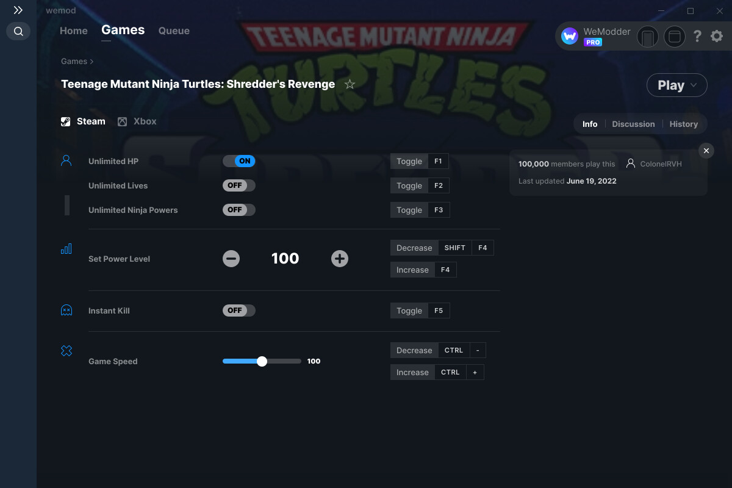This screenshot has width=732, height=488.
Task: Select the Xbox platform tab
Action: 137,121
